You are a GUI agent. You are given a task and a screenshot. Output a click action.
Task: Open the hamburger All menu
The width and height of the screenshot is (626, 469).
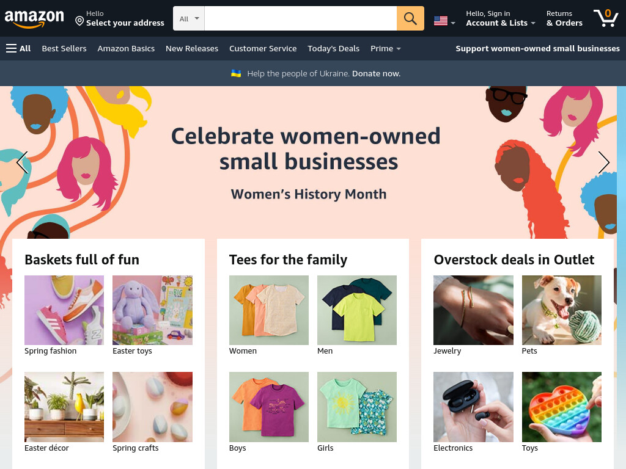click(x=18, y=49)
